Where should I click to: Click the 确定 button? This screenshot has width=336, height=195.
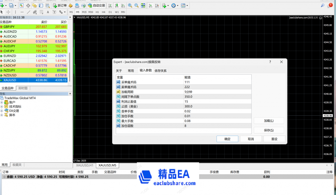pyautogui.click(x=227, y=139)
